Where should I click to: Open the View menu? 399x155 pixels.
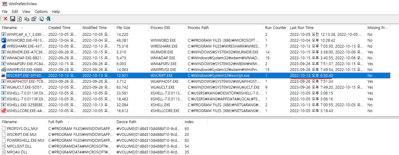pos(26,11)
